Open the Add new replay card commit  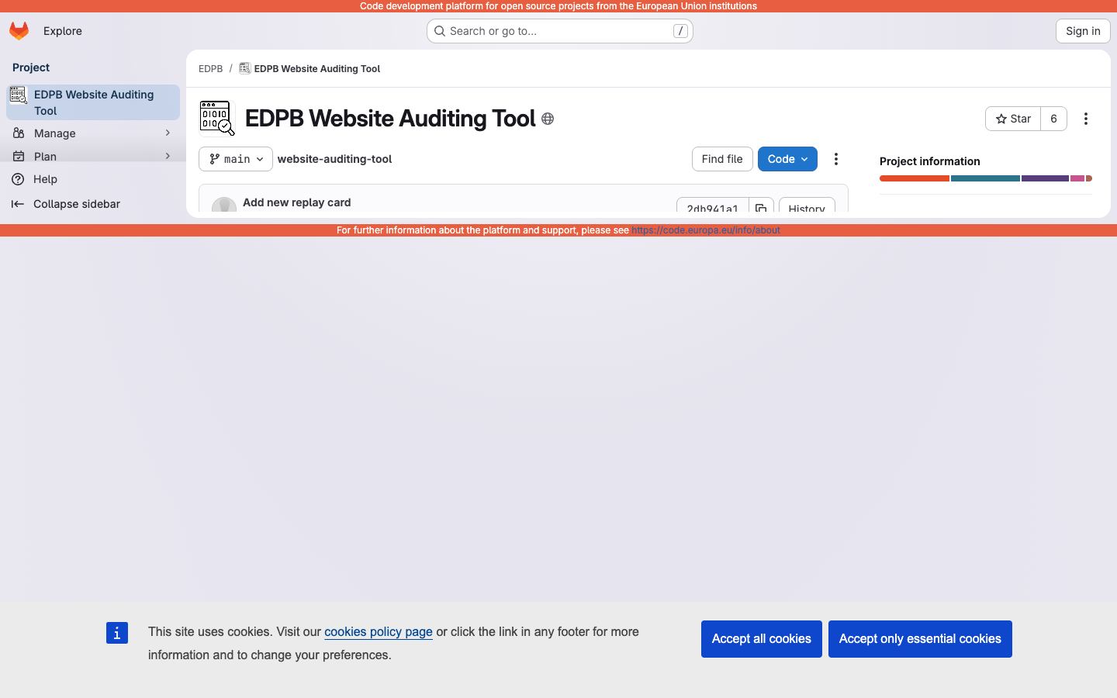point(296,202)
